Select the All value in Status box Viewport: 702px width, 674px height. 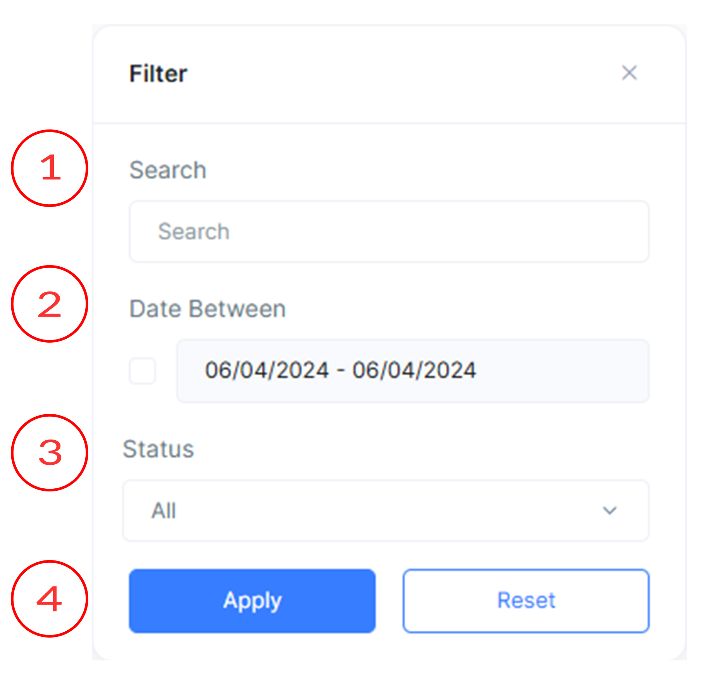[x=164, y=510]
